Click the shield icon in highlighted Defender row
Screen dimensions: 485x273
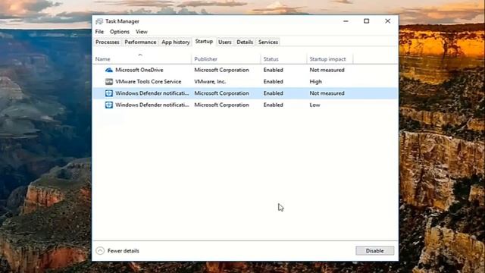point(109,93)
